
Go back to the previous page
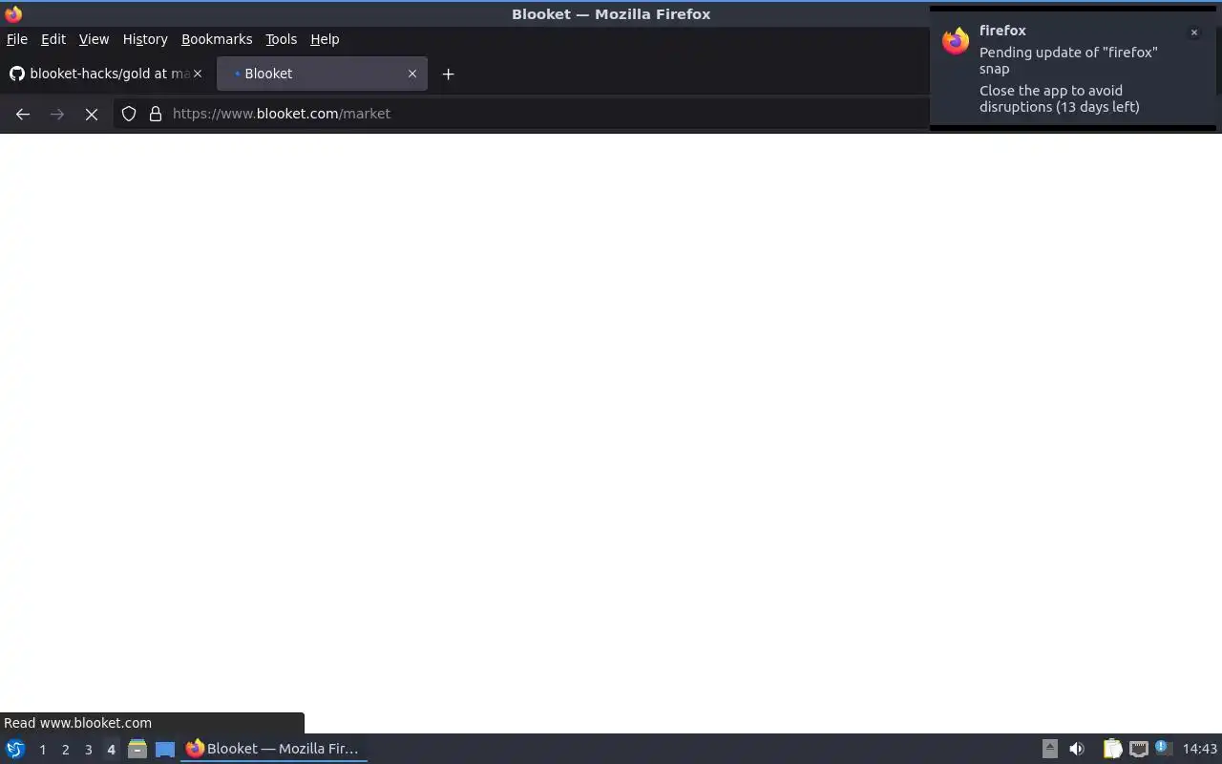tap(23, 114)
